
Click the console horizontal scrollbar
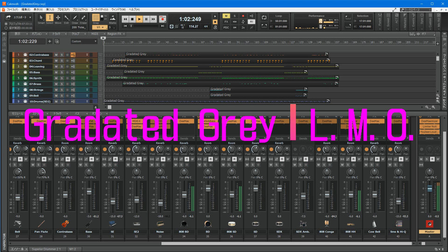287,244
